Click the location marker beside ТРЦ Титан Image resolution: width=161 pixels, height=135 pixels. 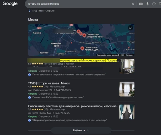(x=29, y=11)
